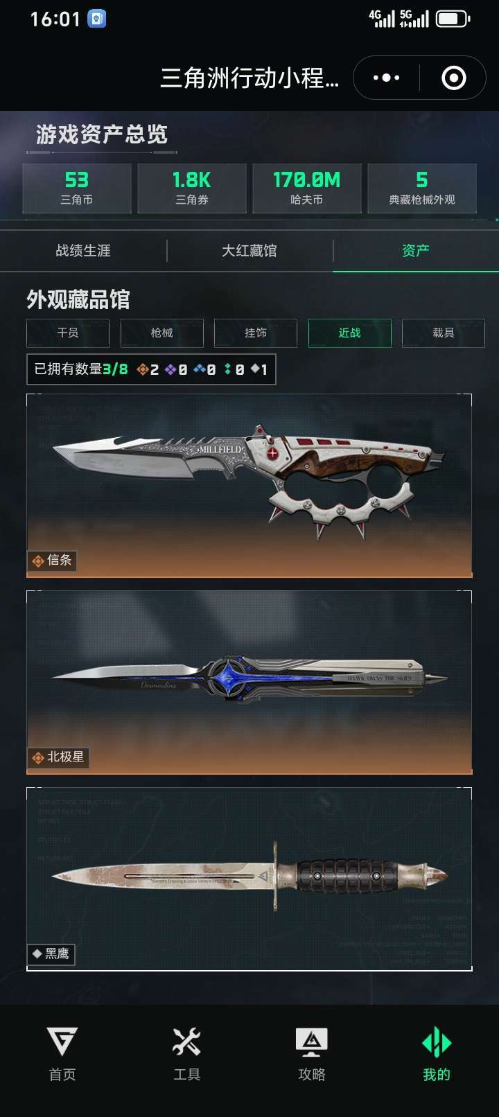The height and width of the screenshot is (1117, 499).
Task: Tap the orange rarity icon beside 信条
Action: point(38,561)
